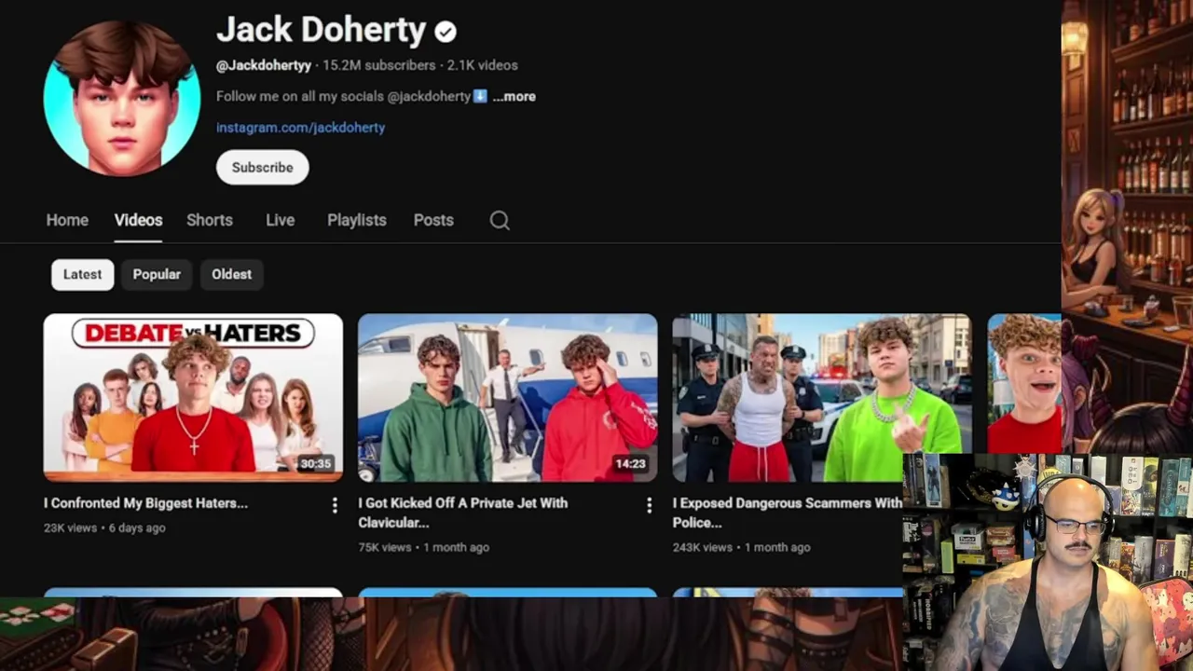This screenshot has height=671, width=1193.
Task: Open the Playlists tab
Action: coord(356,220)
